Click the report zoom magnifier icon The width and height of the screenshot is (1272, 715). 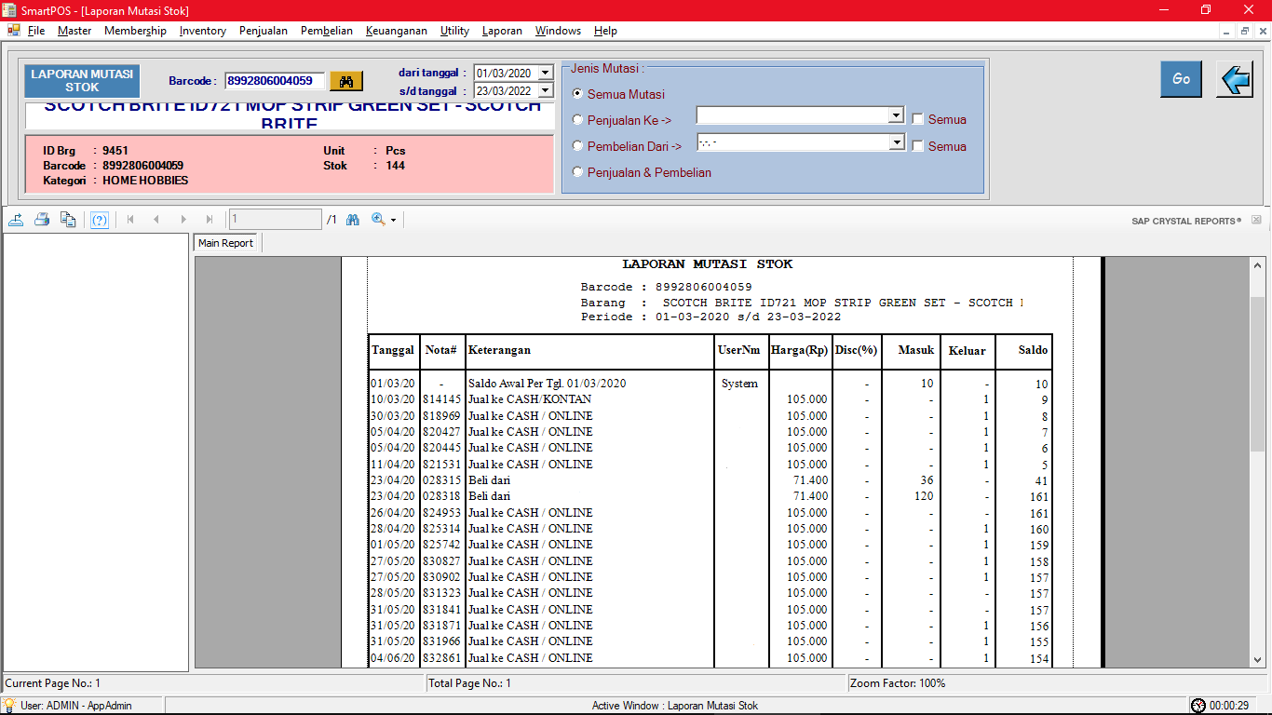[378, 220]
